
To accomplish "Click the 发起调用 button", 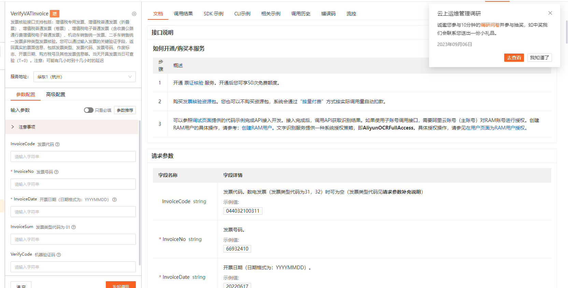I will pos(121,285).
